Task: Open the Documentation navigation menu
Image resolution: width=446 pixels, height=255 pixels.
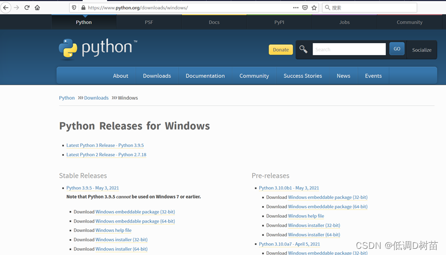Action: coord(205,76)
